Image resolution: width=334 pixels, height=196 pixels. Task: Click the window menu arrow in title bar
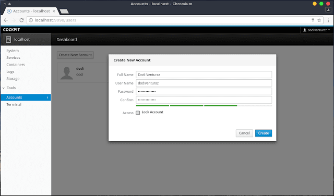click(x=5, y=4)
